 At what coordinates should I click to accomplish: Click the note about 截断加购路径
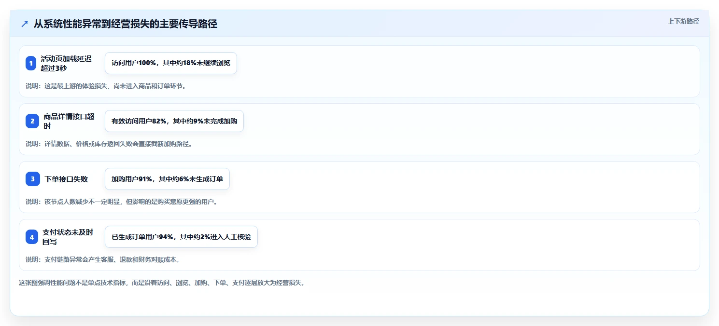click(109, 144)
